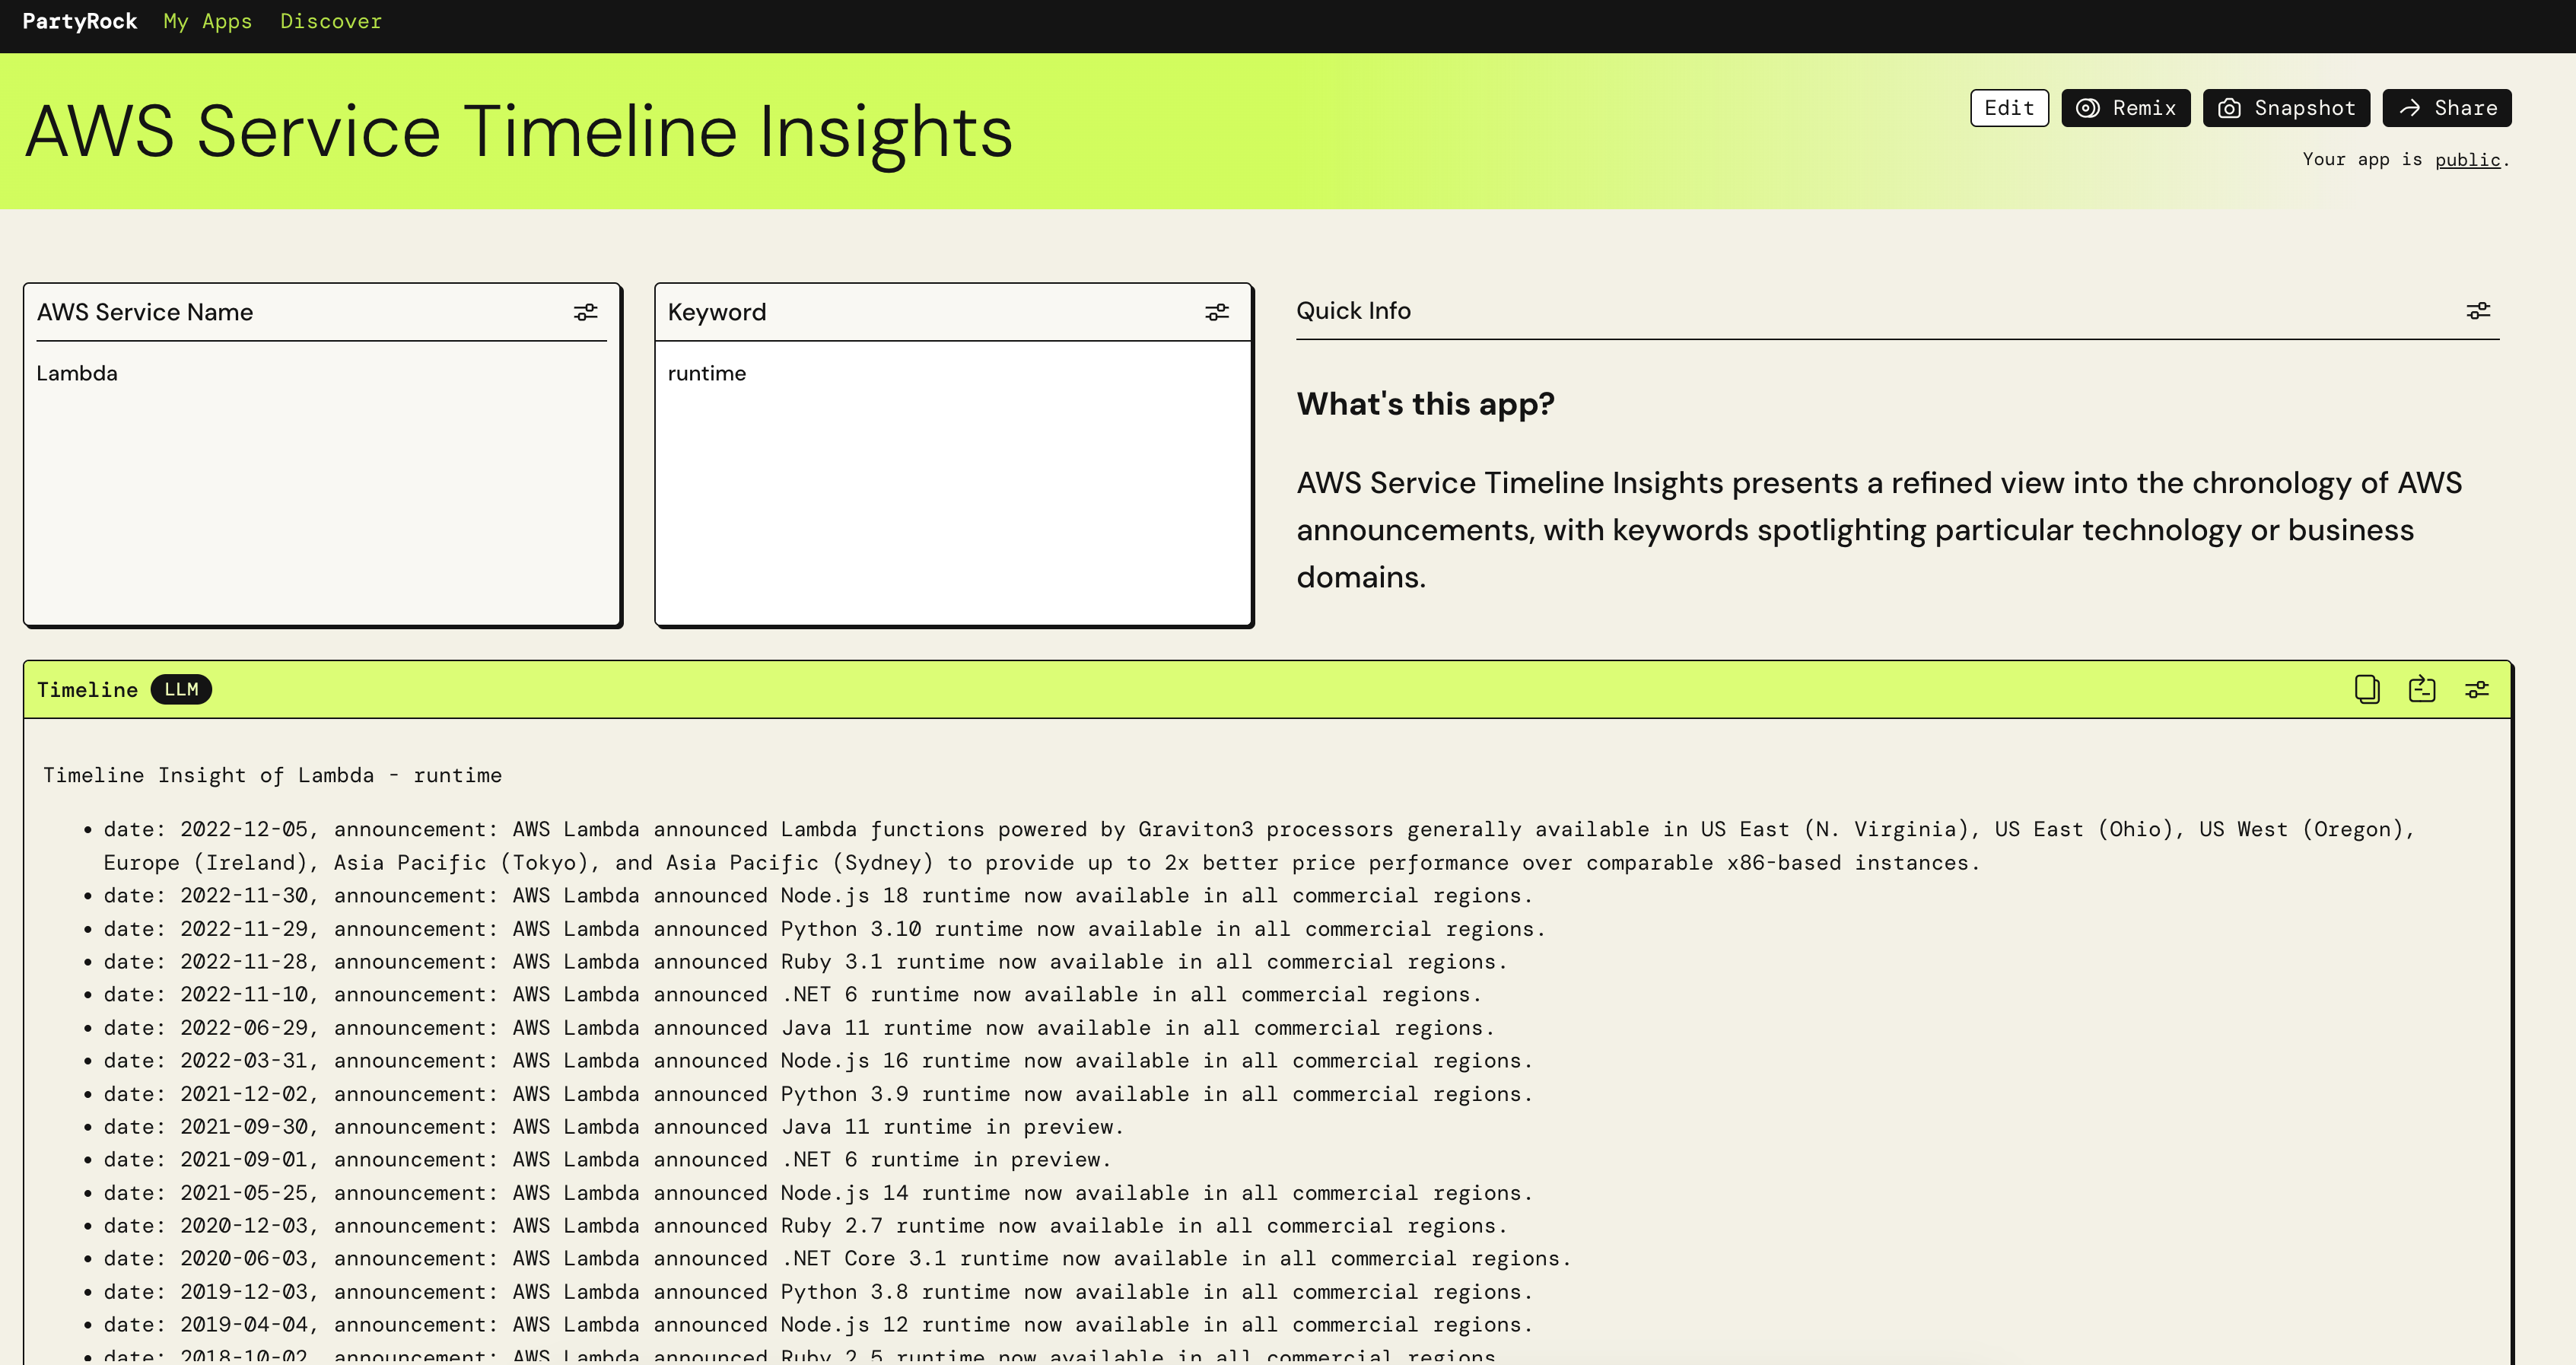Click the LLM badge next to Timeline

[x=181, y=689]
